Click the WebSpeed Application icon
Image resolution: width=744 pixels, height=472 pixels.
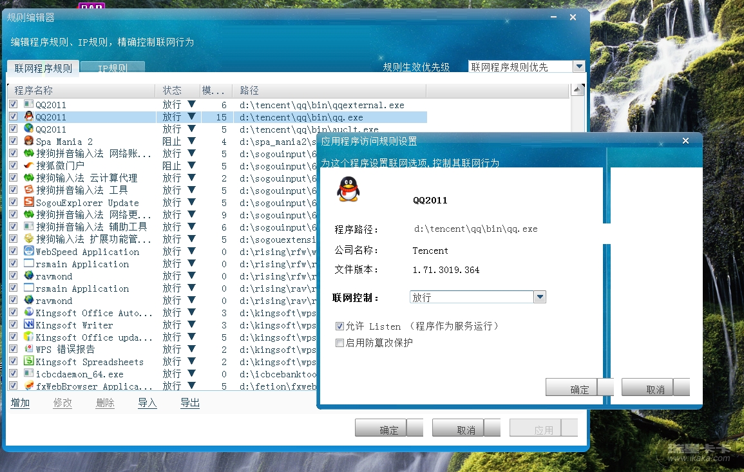28,251
